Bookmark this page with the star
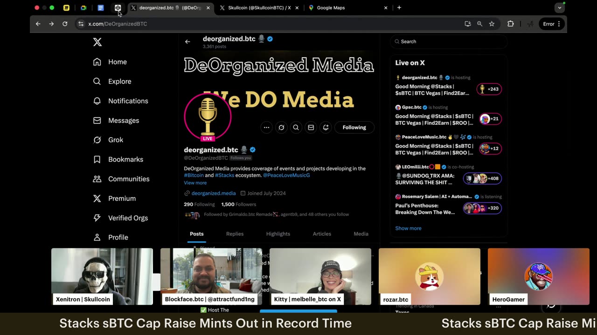Viewport: 597px width, 335px height. [492, 24]
